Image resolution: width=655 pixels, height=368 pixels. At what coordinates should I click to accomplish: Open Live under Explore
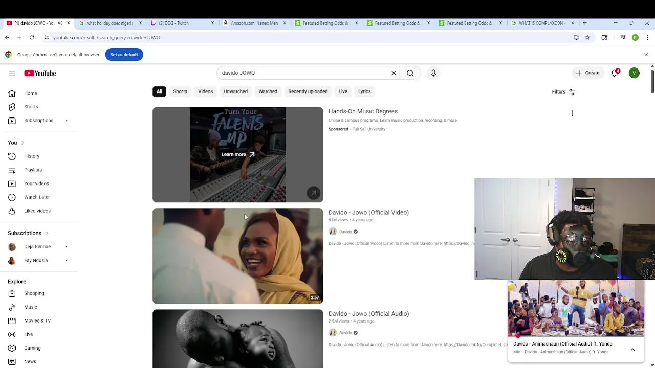[28, 334]
